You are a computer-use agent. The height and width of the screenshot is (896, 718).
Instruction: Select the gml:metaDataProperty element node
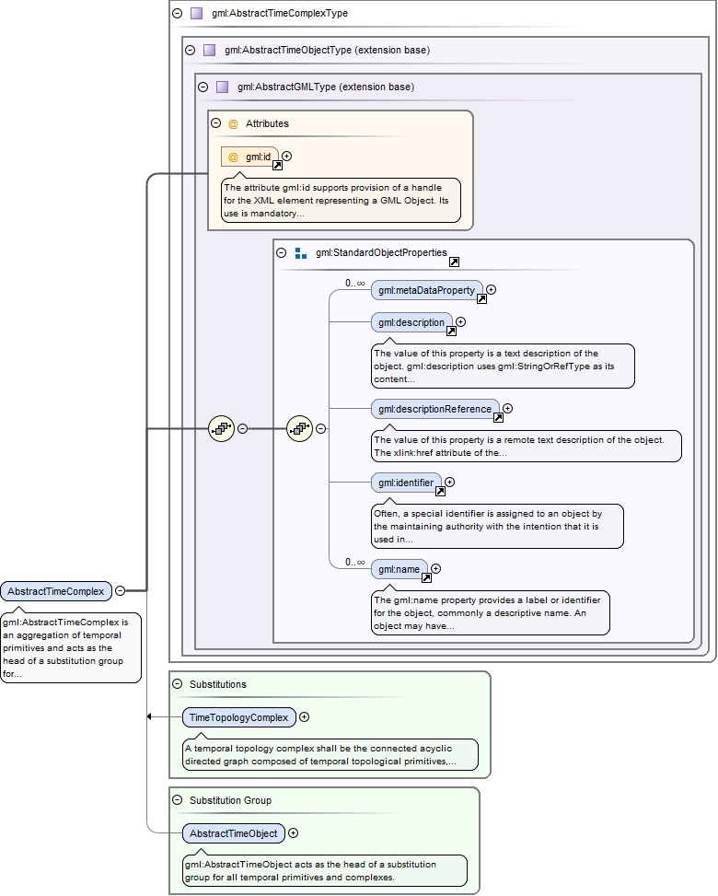pyautogui.click(x=425, y=290)
